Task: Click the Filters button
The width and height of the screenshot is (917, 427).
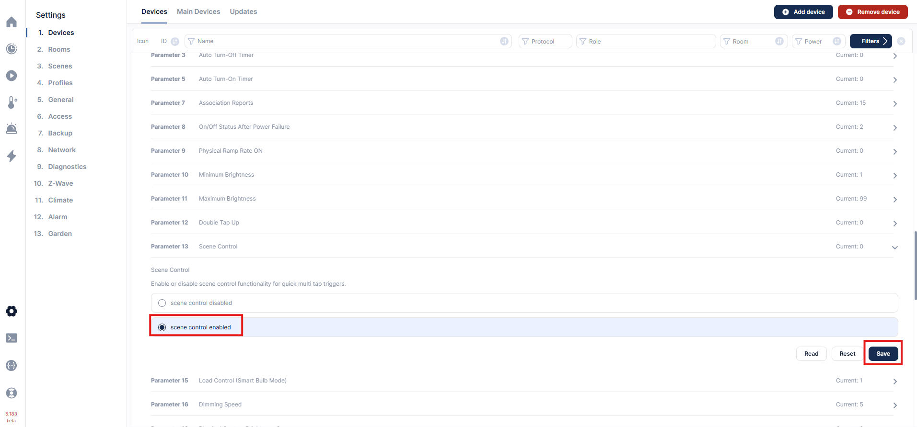Action: (871, 41)
